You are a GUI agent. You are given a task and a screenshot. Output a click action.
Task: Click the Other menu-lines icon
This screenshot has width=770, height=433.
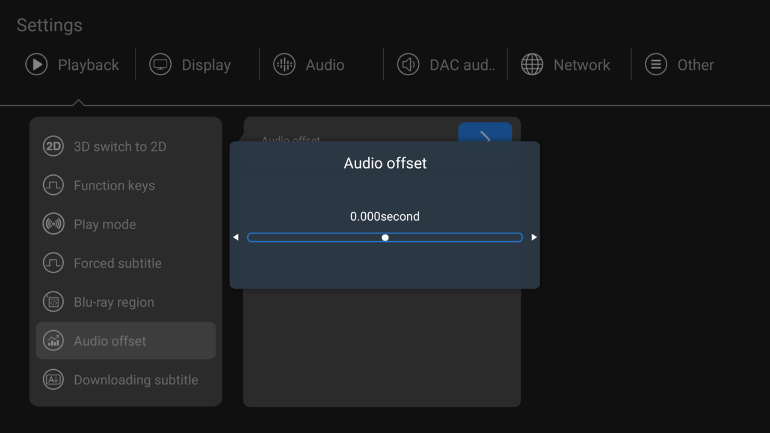tap(656, 64)
